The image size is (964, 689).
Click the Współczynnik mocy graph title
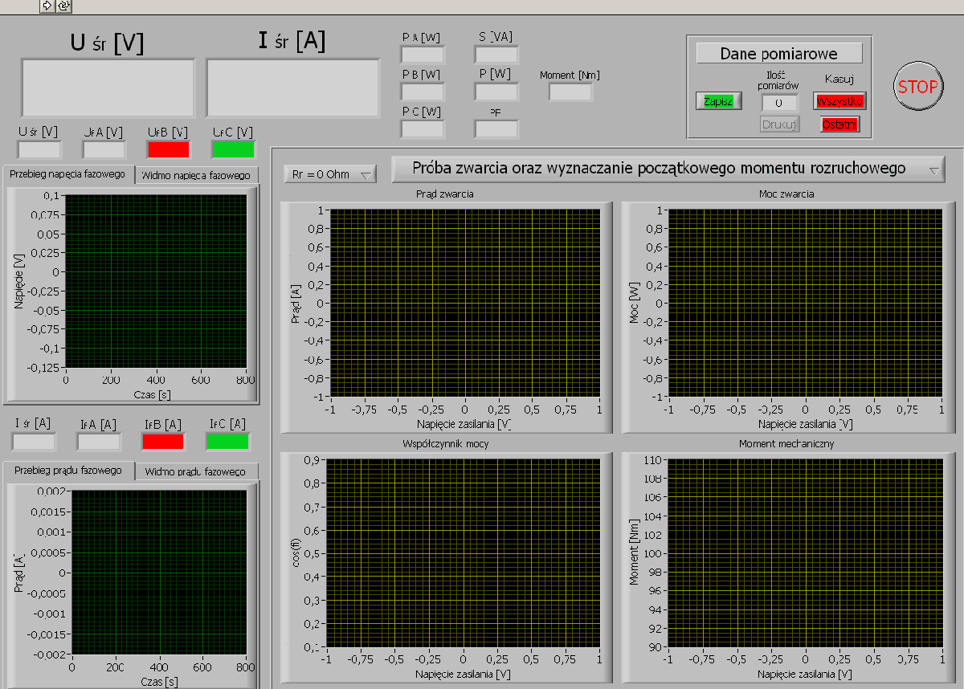[445, 443]
